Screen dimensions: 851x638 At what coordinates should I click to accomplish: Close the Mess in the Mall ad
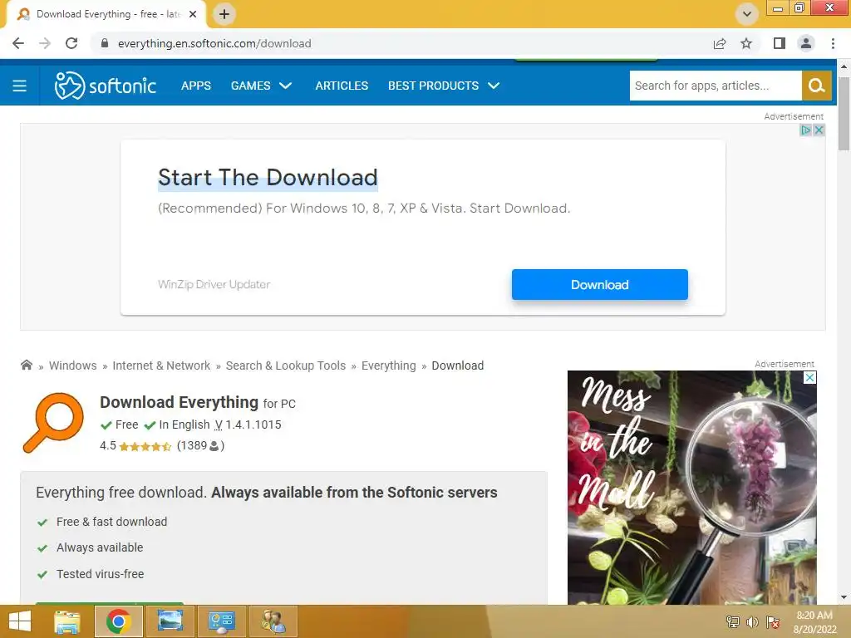[x=809, y=378]
